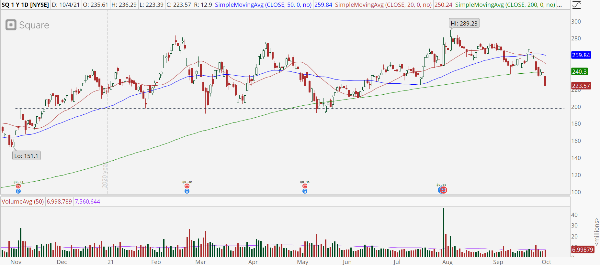Viewport: 600px width, 265px height.
Task: Click the red earnings phone icon under $0.34
Action: coord(18,186)
